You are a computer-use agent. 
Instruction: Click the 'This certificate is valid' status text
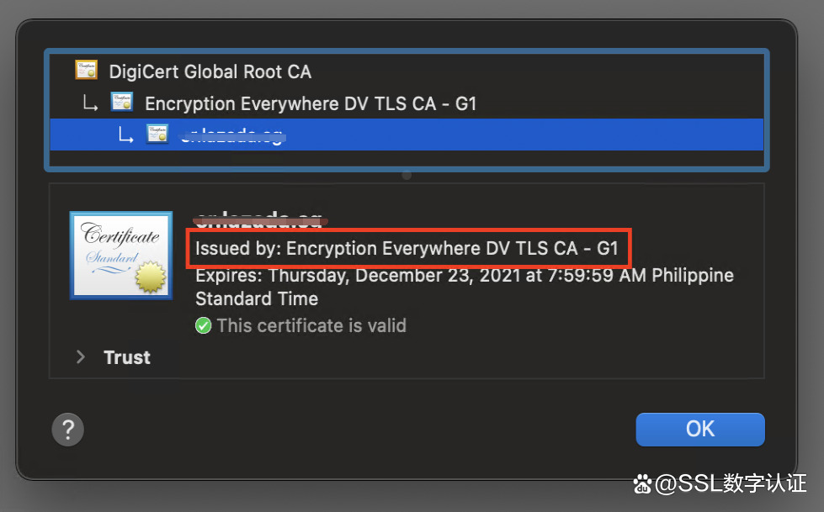click(x=311, y=325)
